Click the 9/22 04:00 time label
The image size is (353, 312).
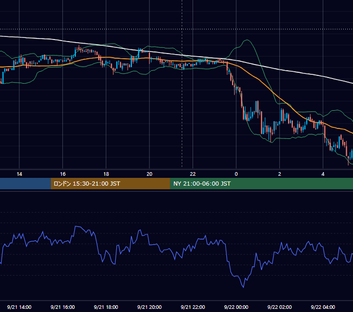(323, 307)
